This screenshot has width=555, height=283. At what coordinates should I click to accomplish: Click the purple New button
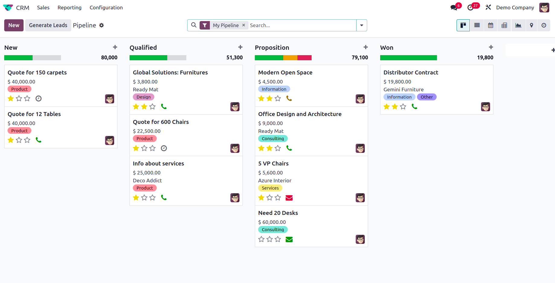click(14, 25)
